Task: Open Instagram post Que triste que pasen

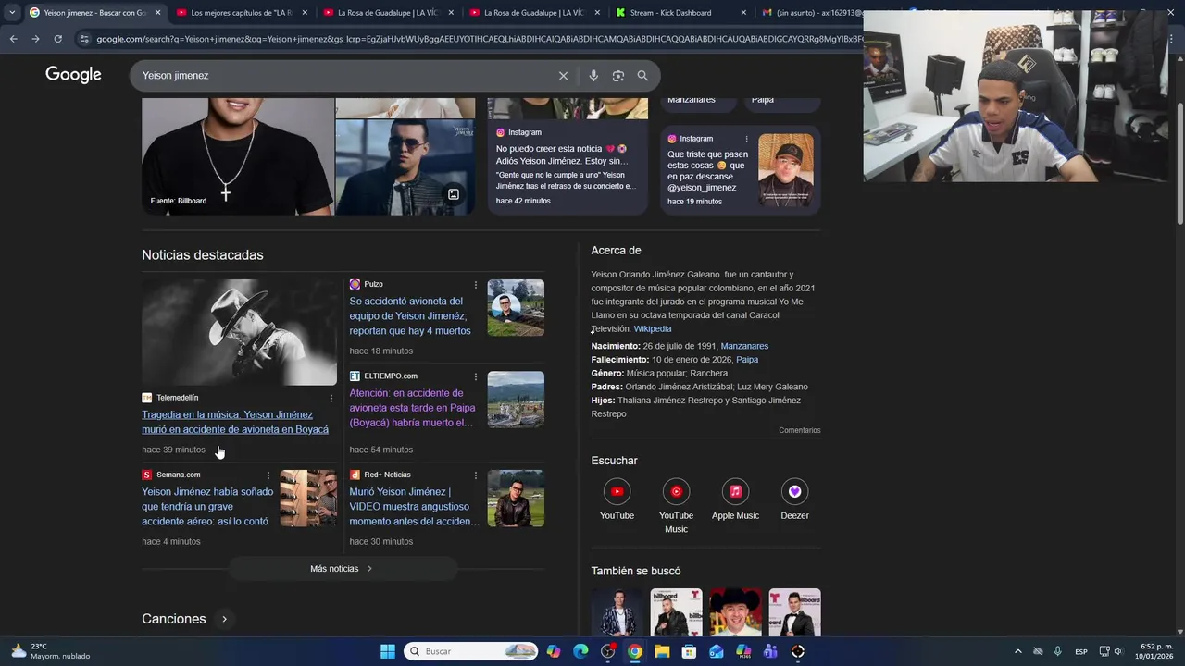Action: [741, 169]
